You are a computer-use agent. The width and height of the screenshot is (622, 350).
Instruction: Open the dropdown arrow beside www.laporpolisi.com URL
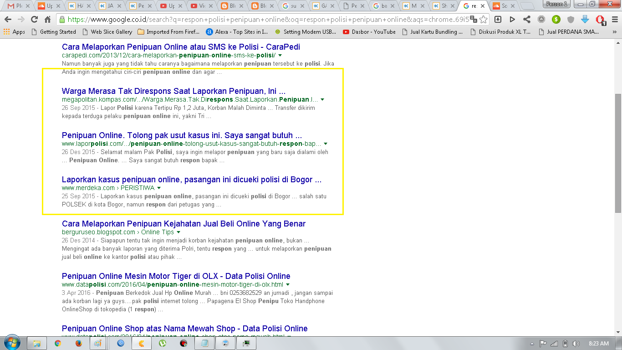(325, 144)
